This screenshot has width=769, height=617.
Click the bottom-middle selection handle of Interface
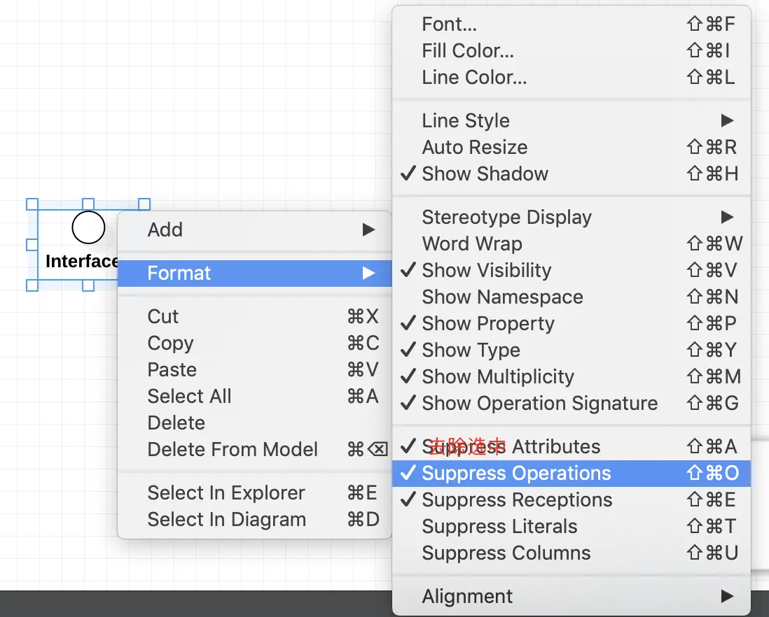pos(88,285)
